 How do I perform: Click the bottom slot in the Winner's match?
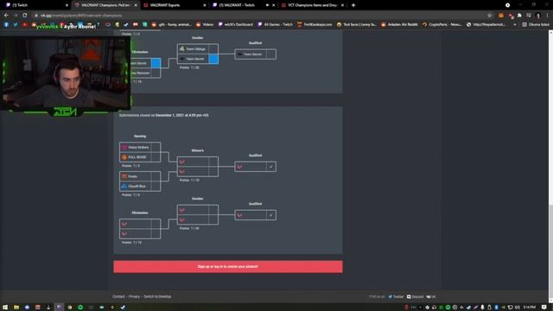(194, 171)
